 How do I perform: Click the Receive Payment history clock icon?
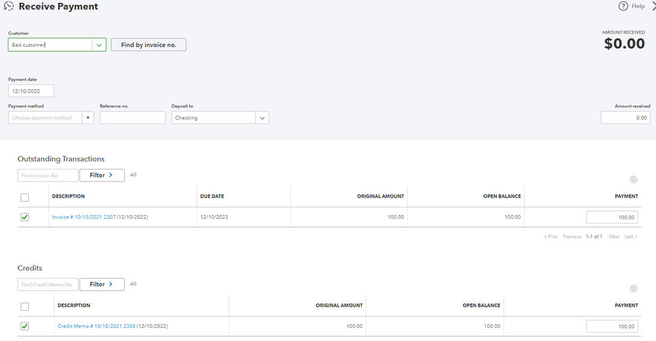click(9, 7)
